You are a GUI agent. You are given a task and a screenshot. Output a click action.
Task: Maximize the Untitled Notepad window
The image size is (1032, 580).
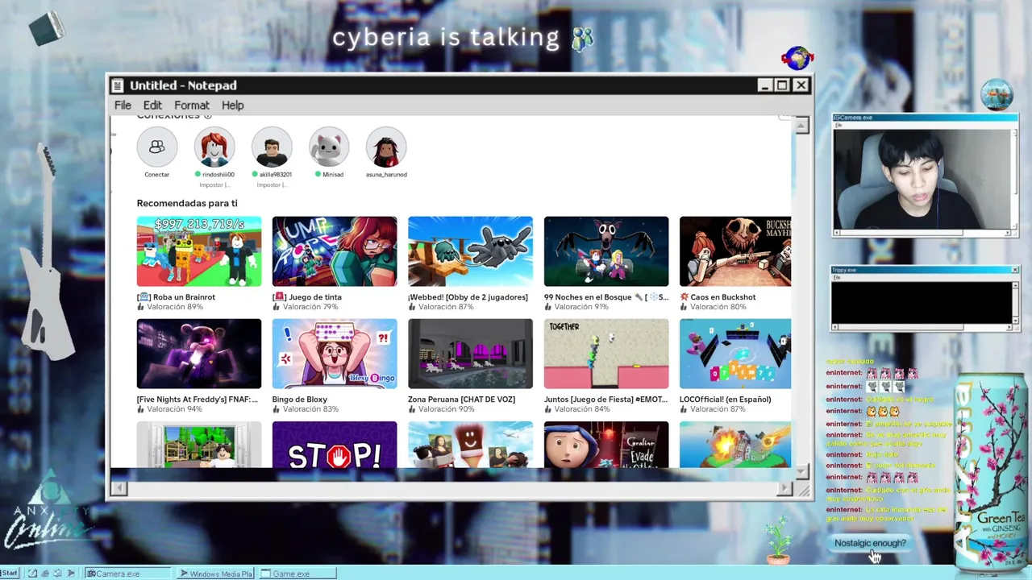[782, 85]
